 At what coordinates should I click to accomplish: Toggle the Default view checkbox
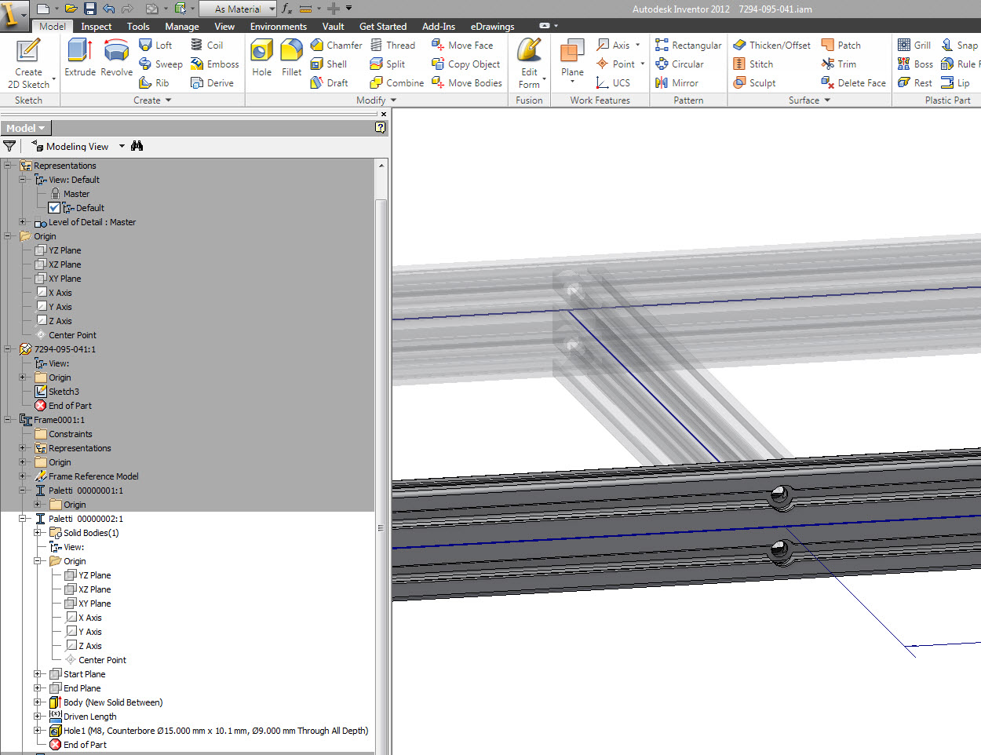(x=54, y=208)
